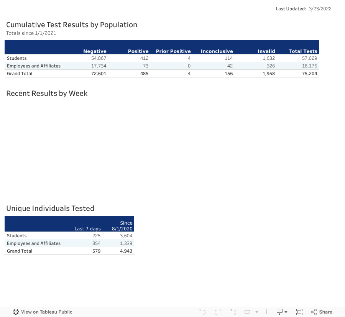
Task: Click the Inconclusive column header
Action: tap(217, 51)
